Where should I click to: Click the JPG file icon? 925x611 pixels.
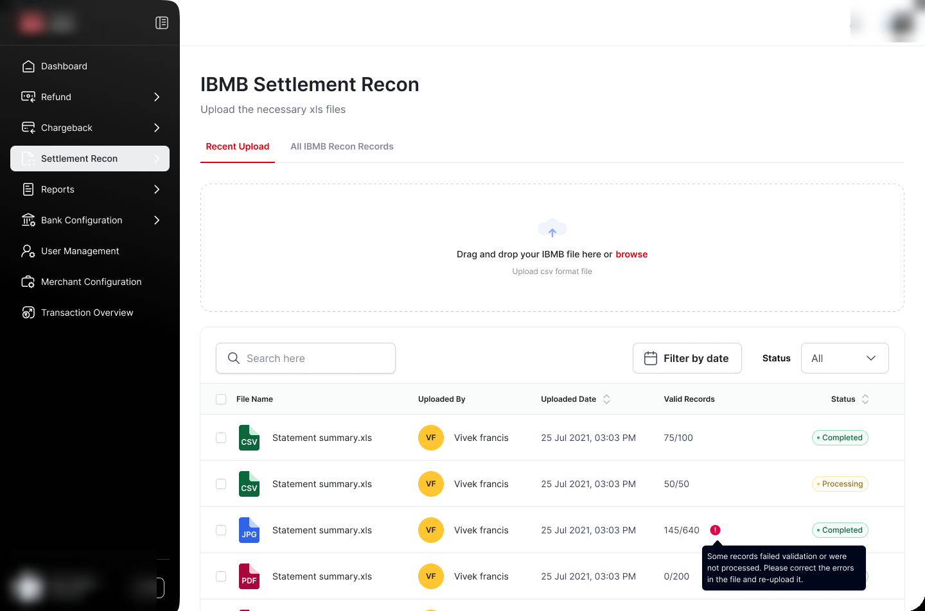pyautogui.click(x=249, y=530)
